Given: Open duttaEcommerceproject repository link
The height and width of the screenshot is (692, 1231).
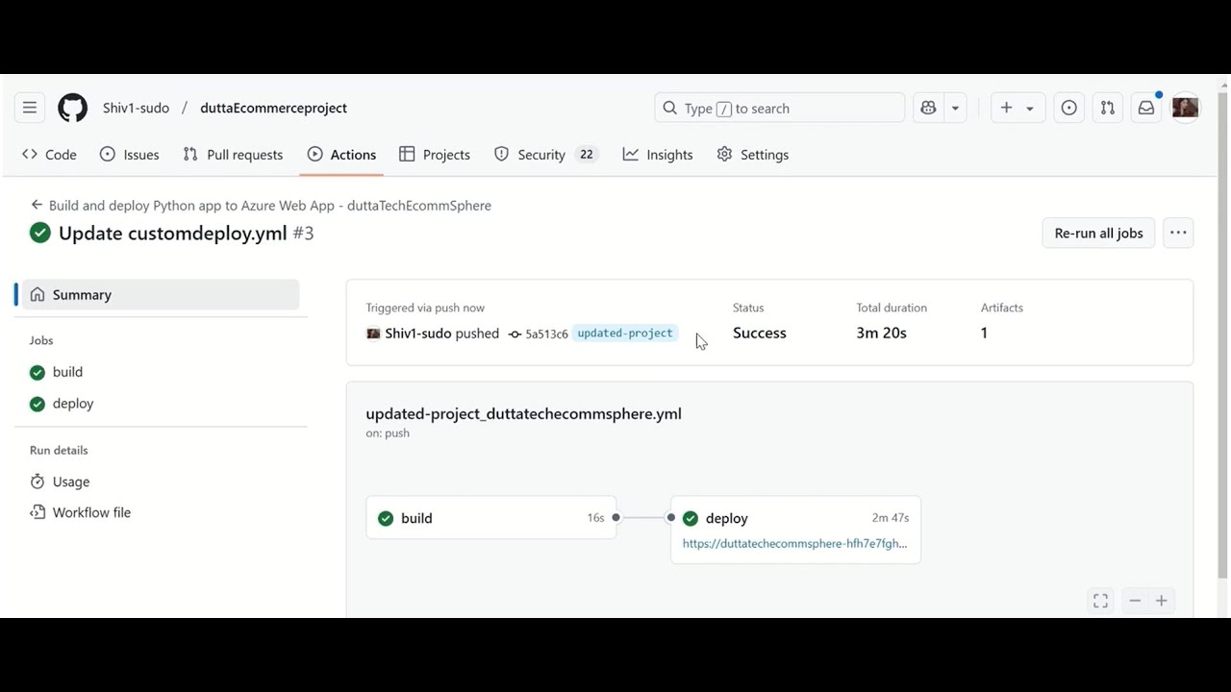Looking at the screenshot, I should tap(273, 108).
